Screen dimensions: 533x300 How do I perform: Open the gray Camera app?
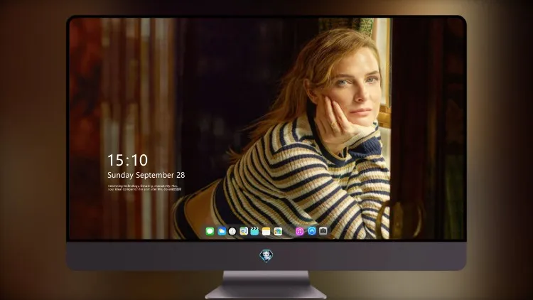coord(323,231)
